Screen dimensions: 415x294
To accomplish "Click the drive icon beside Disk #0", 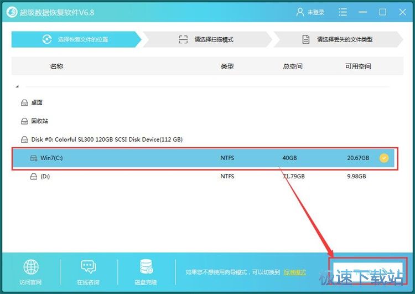I will [24, 140].
